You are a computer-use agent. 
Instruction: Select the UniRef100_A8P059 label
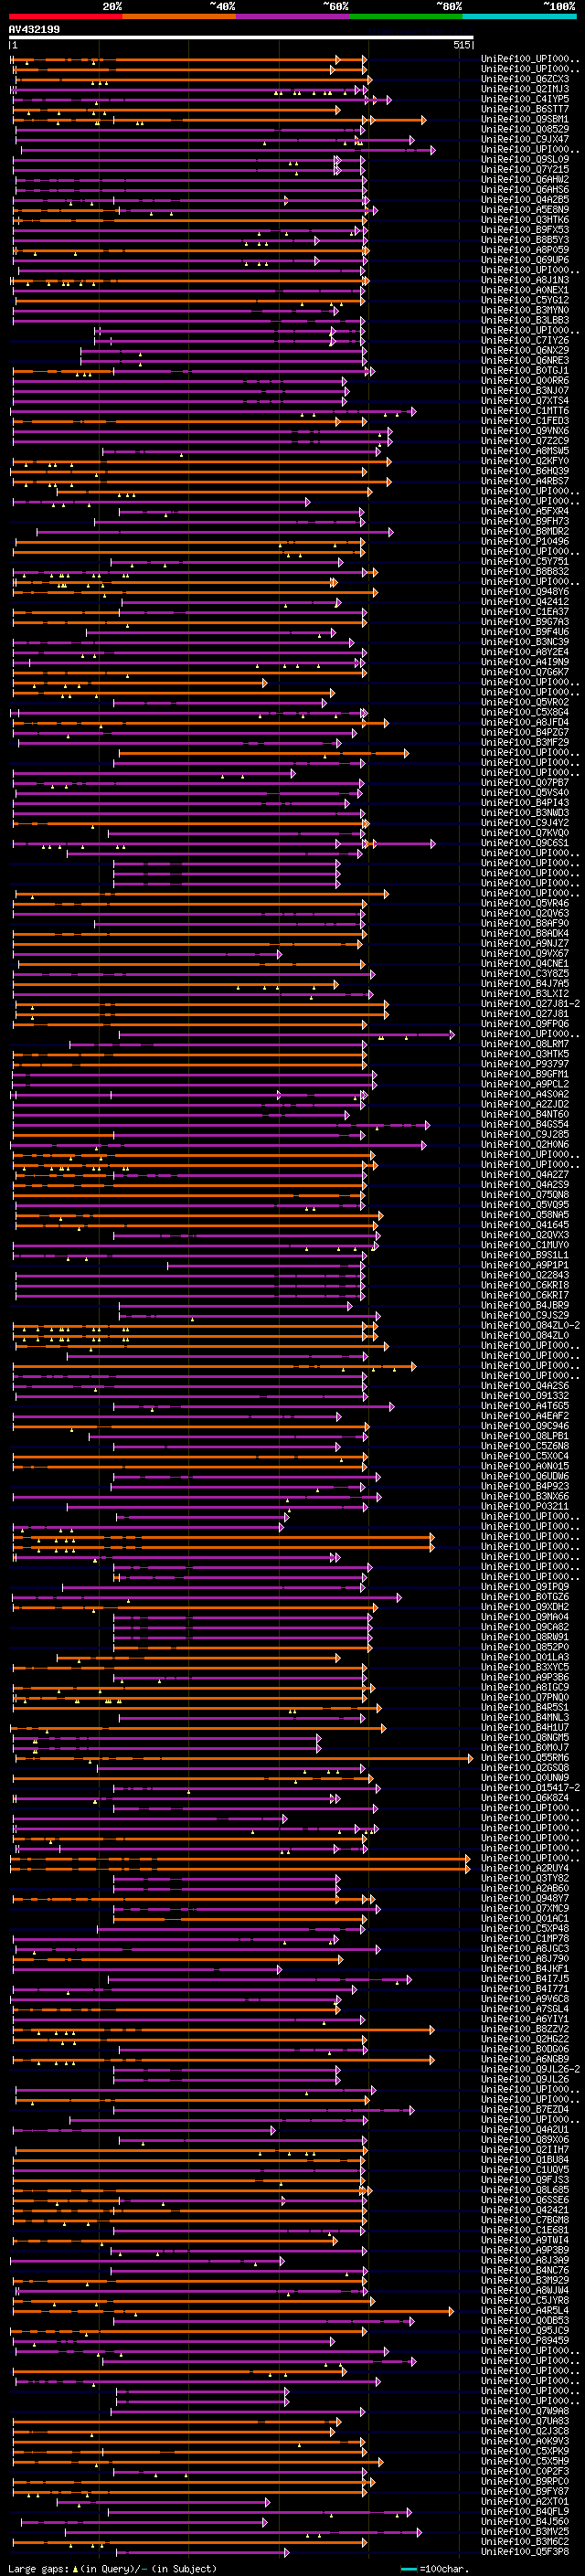tap(525, 250)
